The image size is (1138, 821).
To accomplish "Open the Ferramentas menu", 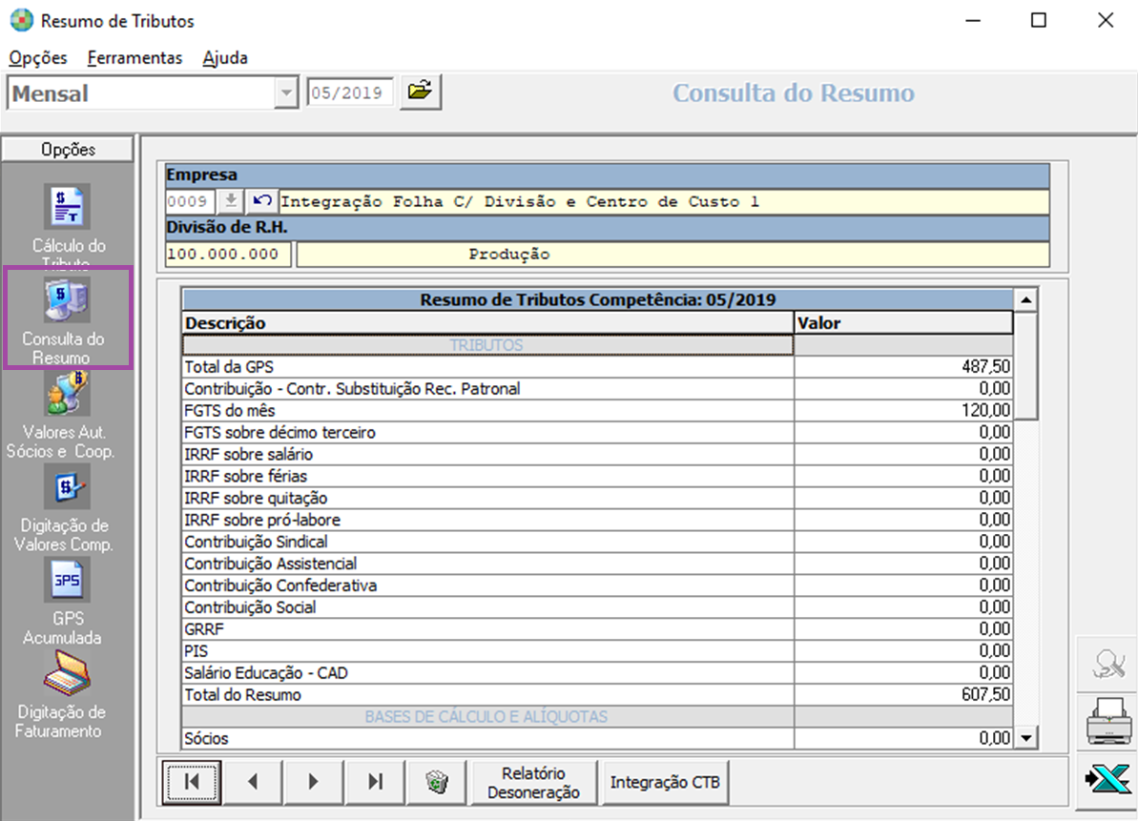I will (135, 58).
